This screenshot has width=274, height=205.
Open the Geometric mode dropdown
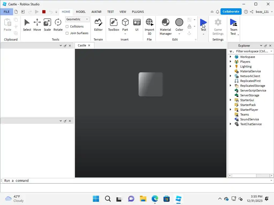point(77,19)
